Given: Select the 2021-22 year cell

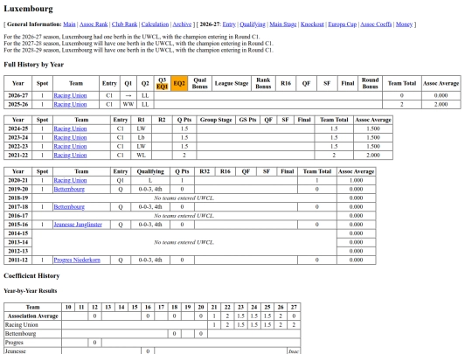Looking at the screenshot, I should point(18,156).
